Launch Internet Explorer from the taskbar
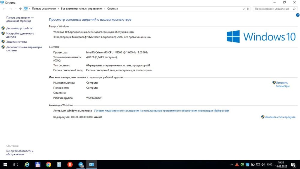 click(27, 164)
